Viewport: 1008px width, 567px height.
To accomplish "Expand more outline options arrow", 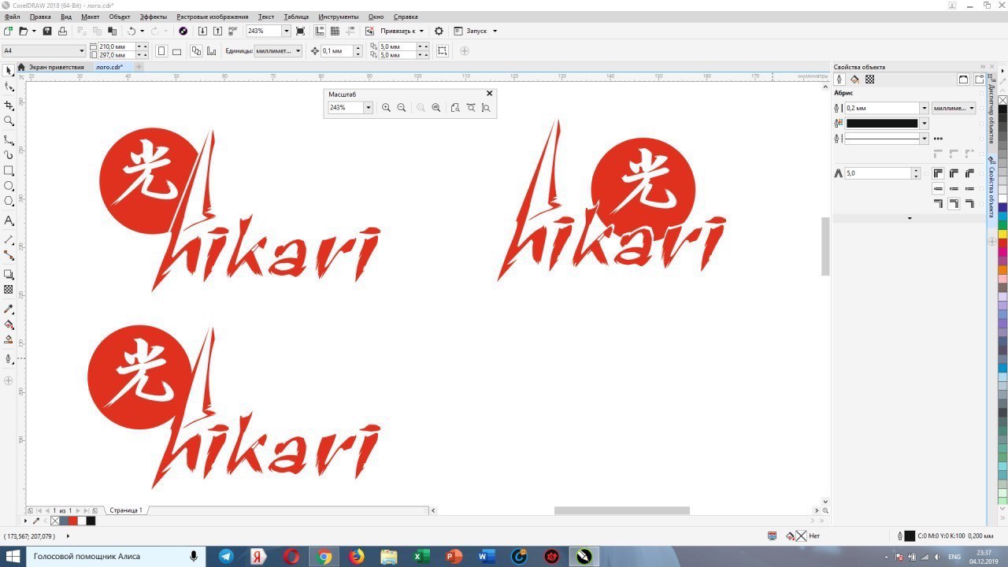I will (x=910, y=218).
